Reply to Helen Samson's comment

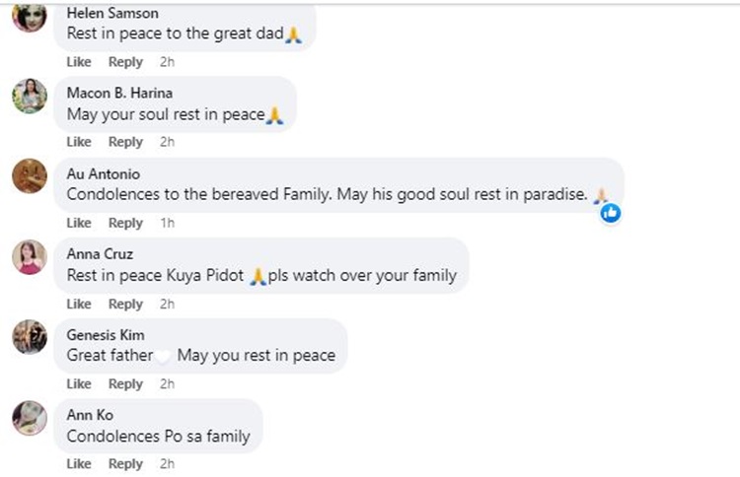125,62
